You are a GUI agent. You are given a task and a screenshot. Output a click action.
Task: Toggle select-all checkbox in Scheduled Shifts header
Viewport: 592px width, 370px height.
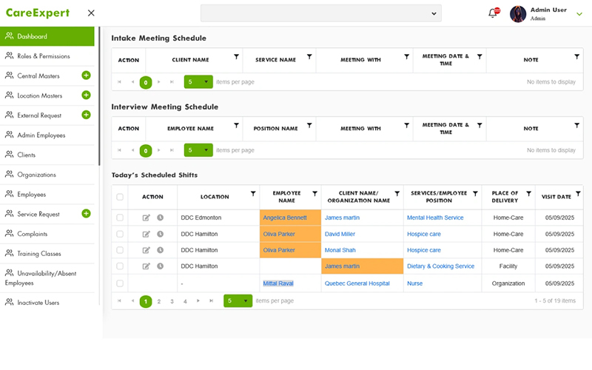[x=120, y=197]
